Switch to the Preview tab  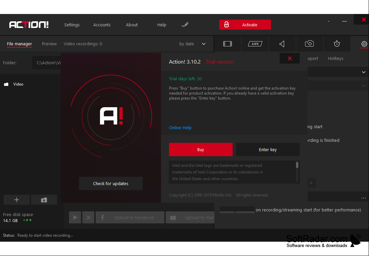click(49, 44)
